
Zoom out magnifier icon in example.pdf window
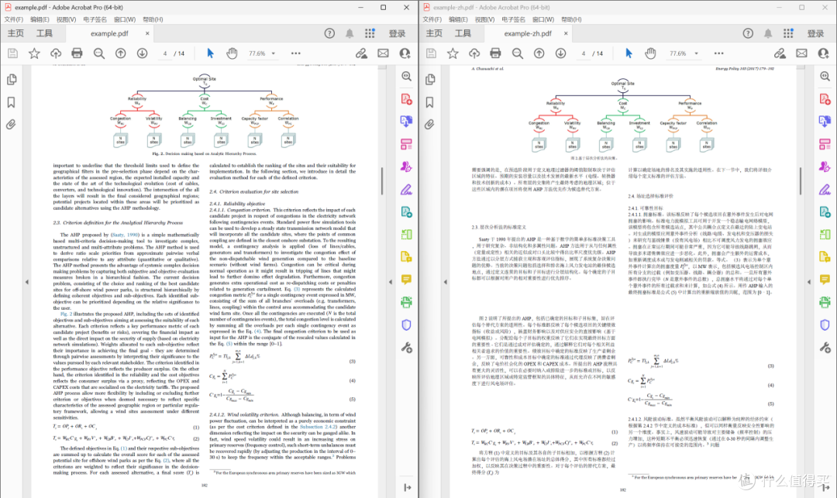point(98,53)
